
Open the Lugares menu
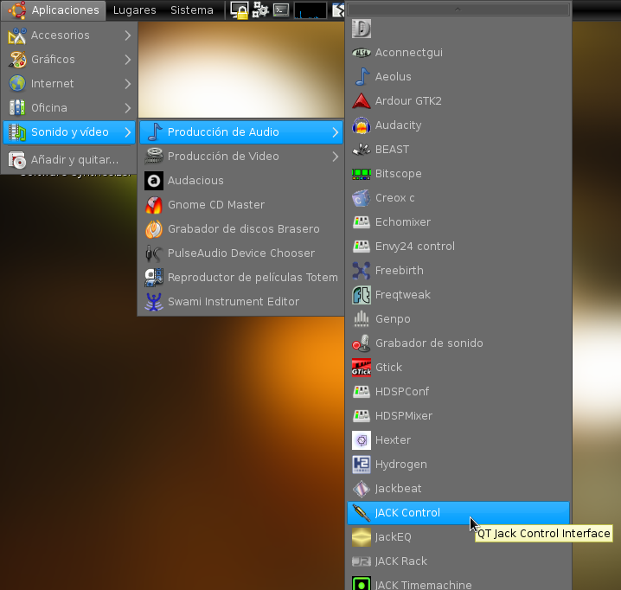click(135, 10)
